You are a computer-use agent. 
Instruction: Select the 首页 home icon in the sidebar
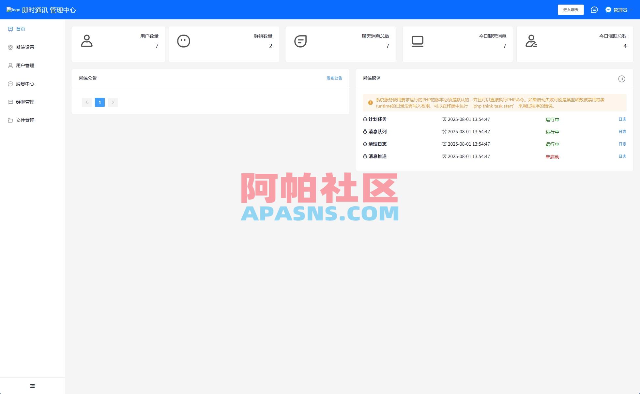10,29
